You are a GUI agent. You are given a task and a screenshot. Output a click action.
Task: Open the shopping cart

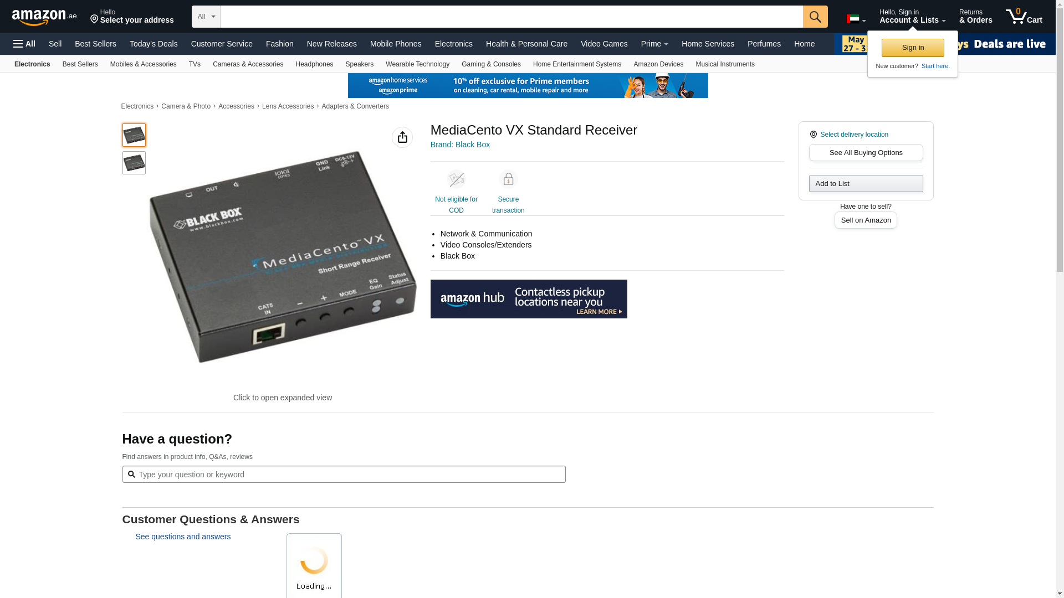[x=1024, y=17]
